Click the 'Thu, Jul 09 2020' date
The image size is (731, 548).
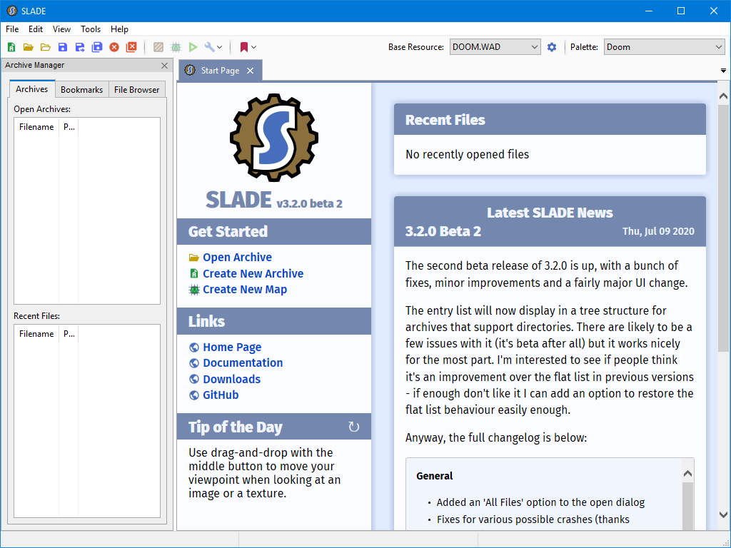[x=658, y=231]
